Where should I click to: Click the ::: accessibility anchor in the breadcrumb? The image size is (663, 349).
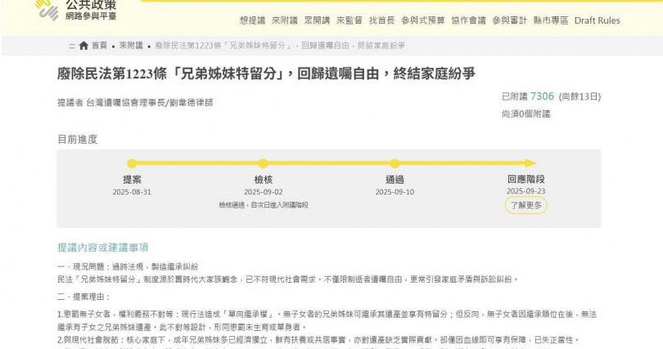(72, 45)
